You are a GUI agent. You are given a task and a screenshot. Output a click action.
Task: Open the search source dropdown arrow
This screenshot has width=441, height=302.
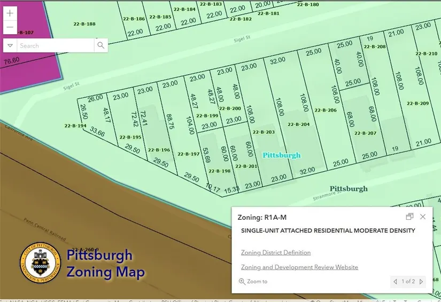(x=10, y=46)
